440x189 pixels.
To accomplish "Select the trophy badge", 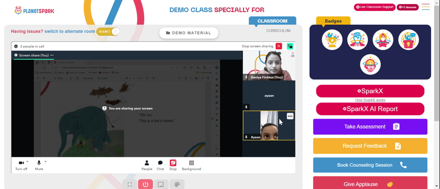I will [332, 40].
